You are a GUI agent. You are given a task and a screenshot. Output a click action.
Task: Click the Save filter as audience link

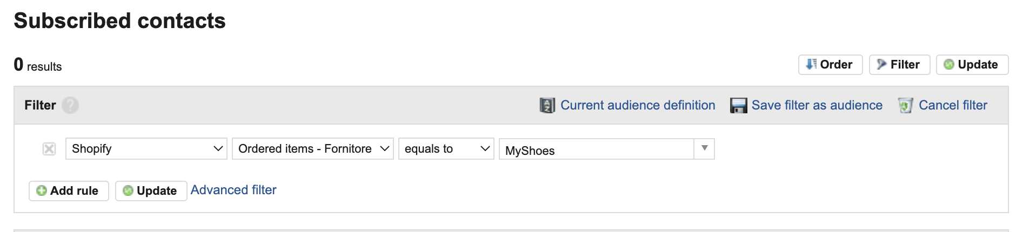817,105
